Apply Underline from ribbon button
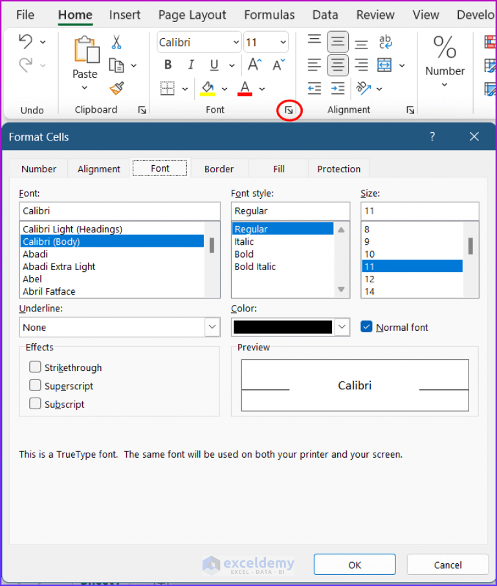Screen dimensions: 497x586 [x=214, y=65]
